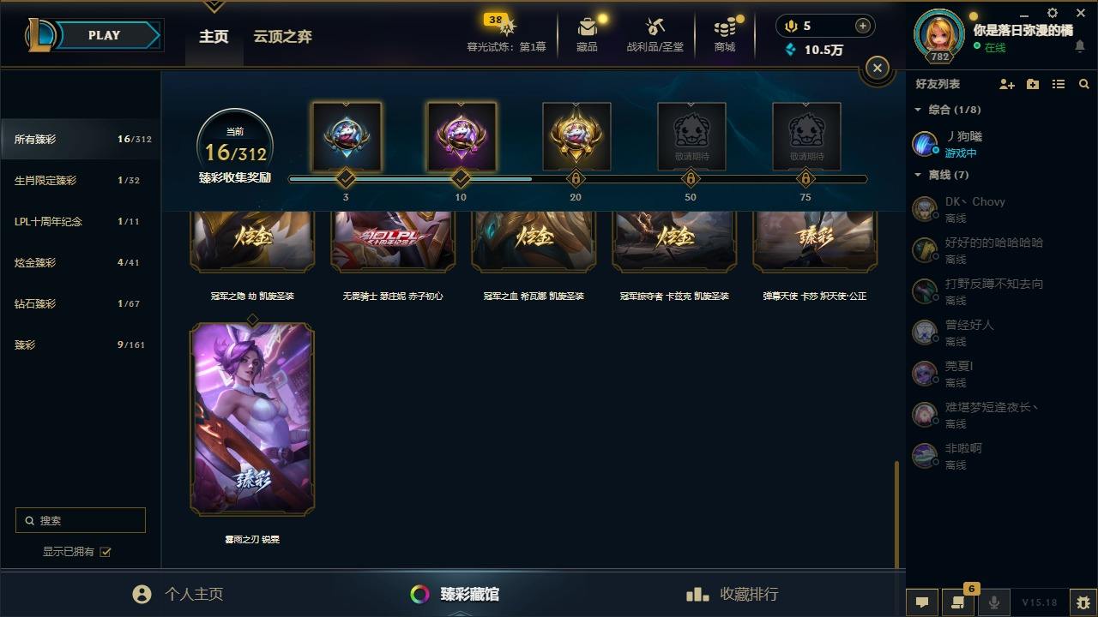Mute the voice microphone icon

(x=993, y=602)
